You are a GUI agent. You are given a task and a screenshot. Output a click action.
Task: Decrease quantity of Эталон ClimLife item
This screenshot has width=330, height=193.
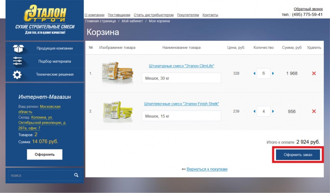coord(254,73)
